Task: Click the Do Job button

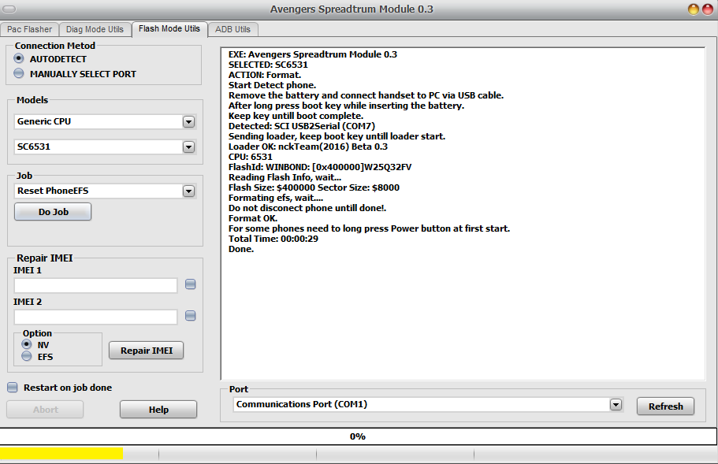Action: (53, 212)
